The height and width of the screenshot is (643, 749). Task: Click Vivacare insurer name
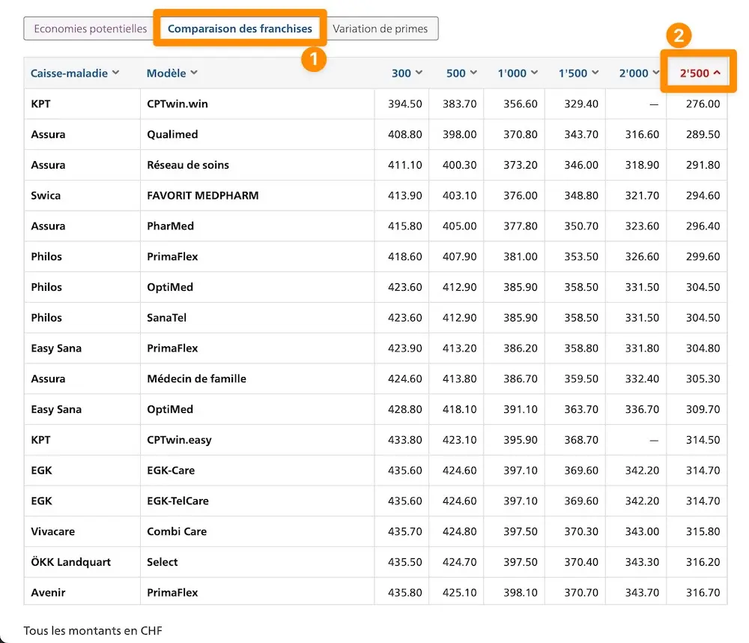click(53, 531)
